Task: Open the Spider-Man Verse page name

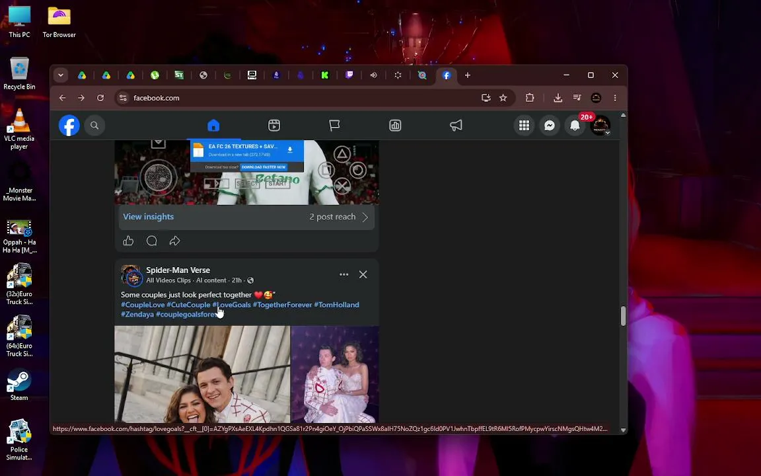Action: 178,270
